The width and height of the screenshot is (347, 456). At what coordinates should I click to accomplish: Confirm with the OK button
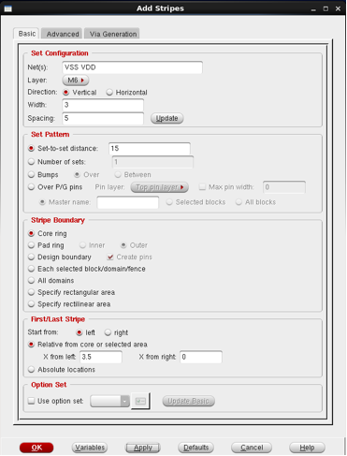36,448
